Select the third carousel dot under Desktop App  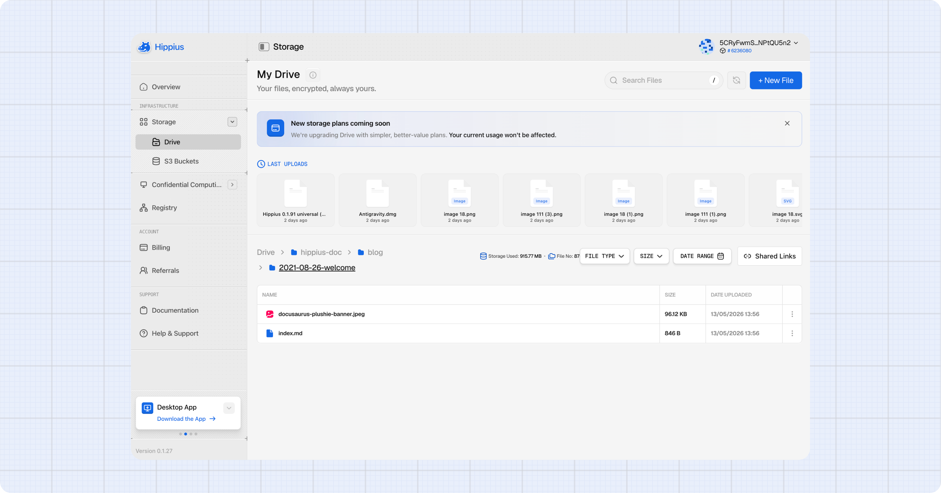pyautogui.click(x=191, y=434)
